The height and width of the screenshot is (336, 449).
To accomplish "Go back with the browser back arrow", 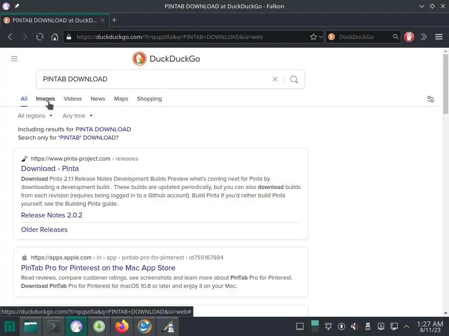I will pos(10,37).
